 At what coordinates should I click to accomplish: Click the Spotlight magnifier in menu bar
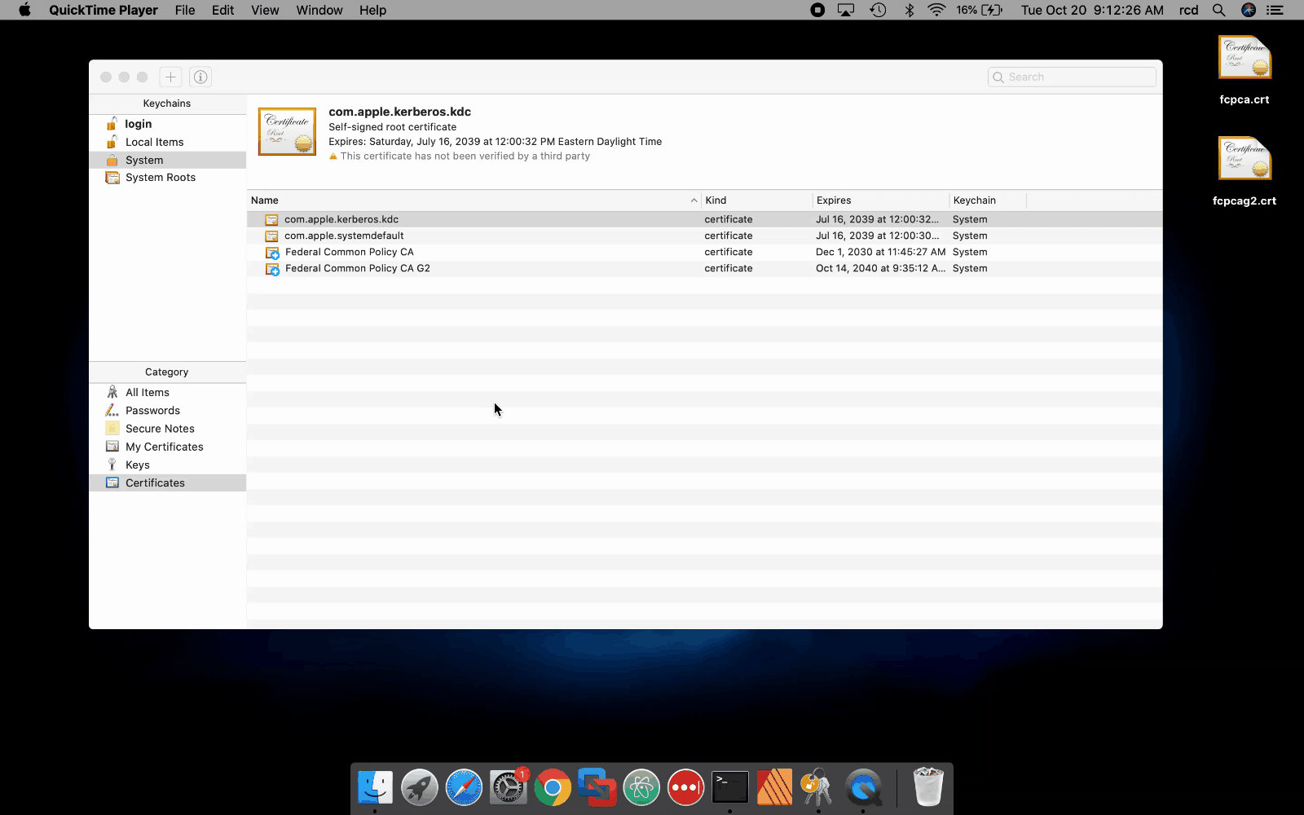pos(1218,10)
